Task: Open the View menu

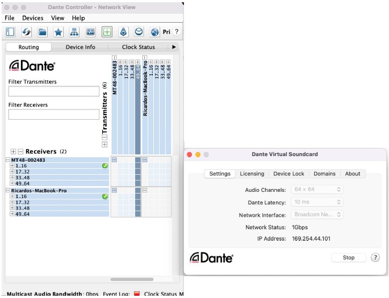Action: (x=57, y=18)
